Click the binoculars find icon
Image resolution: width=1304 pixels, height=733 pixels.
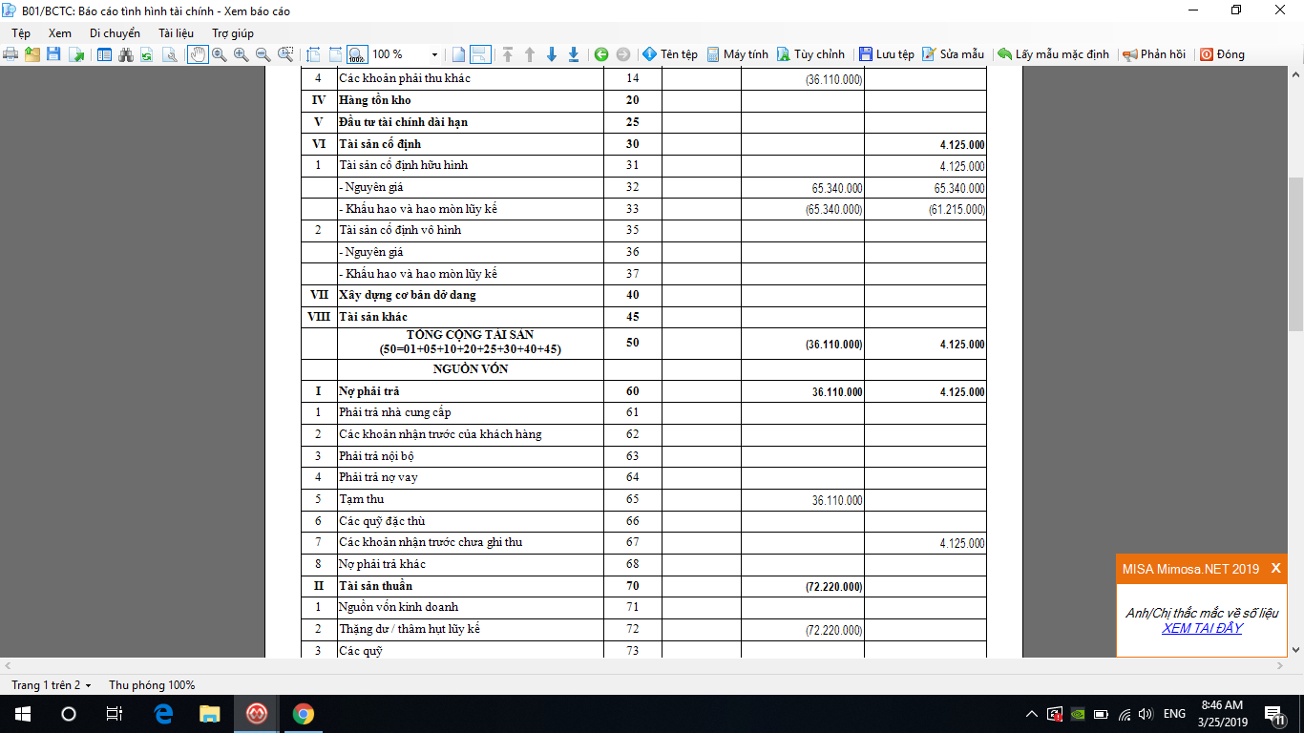click(125, 54)
